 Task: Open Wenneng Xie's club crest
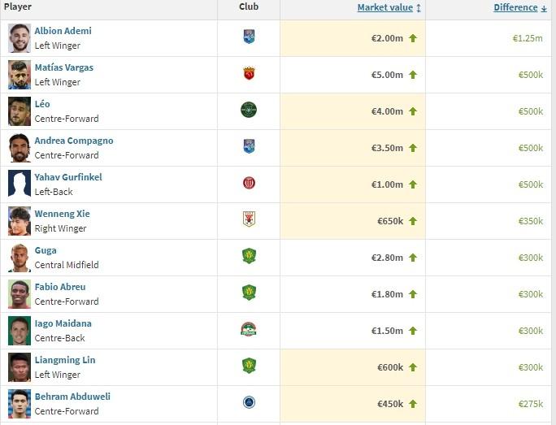[x=249, y=219]
